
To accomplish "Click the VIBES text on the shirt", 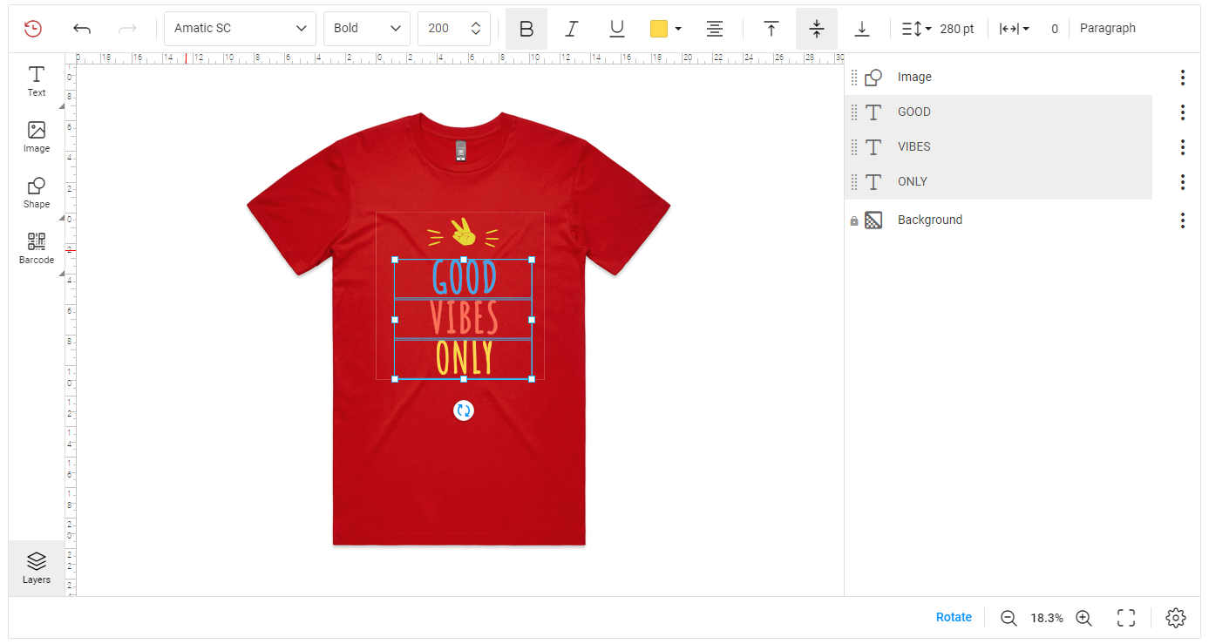I will tap(464, 318).
